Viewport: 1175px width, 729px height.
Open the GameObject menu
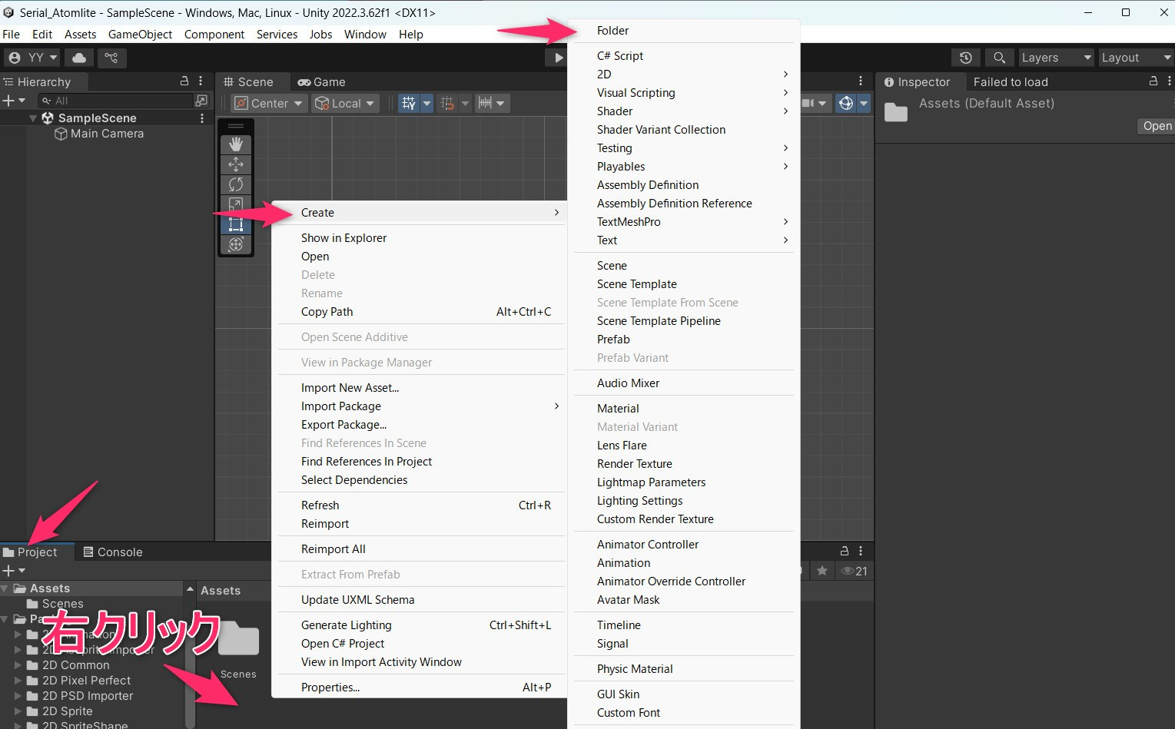tap(140, 35)
